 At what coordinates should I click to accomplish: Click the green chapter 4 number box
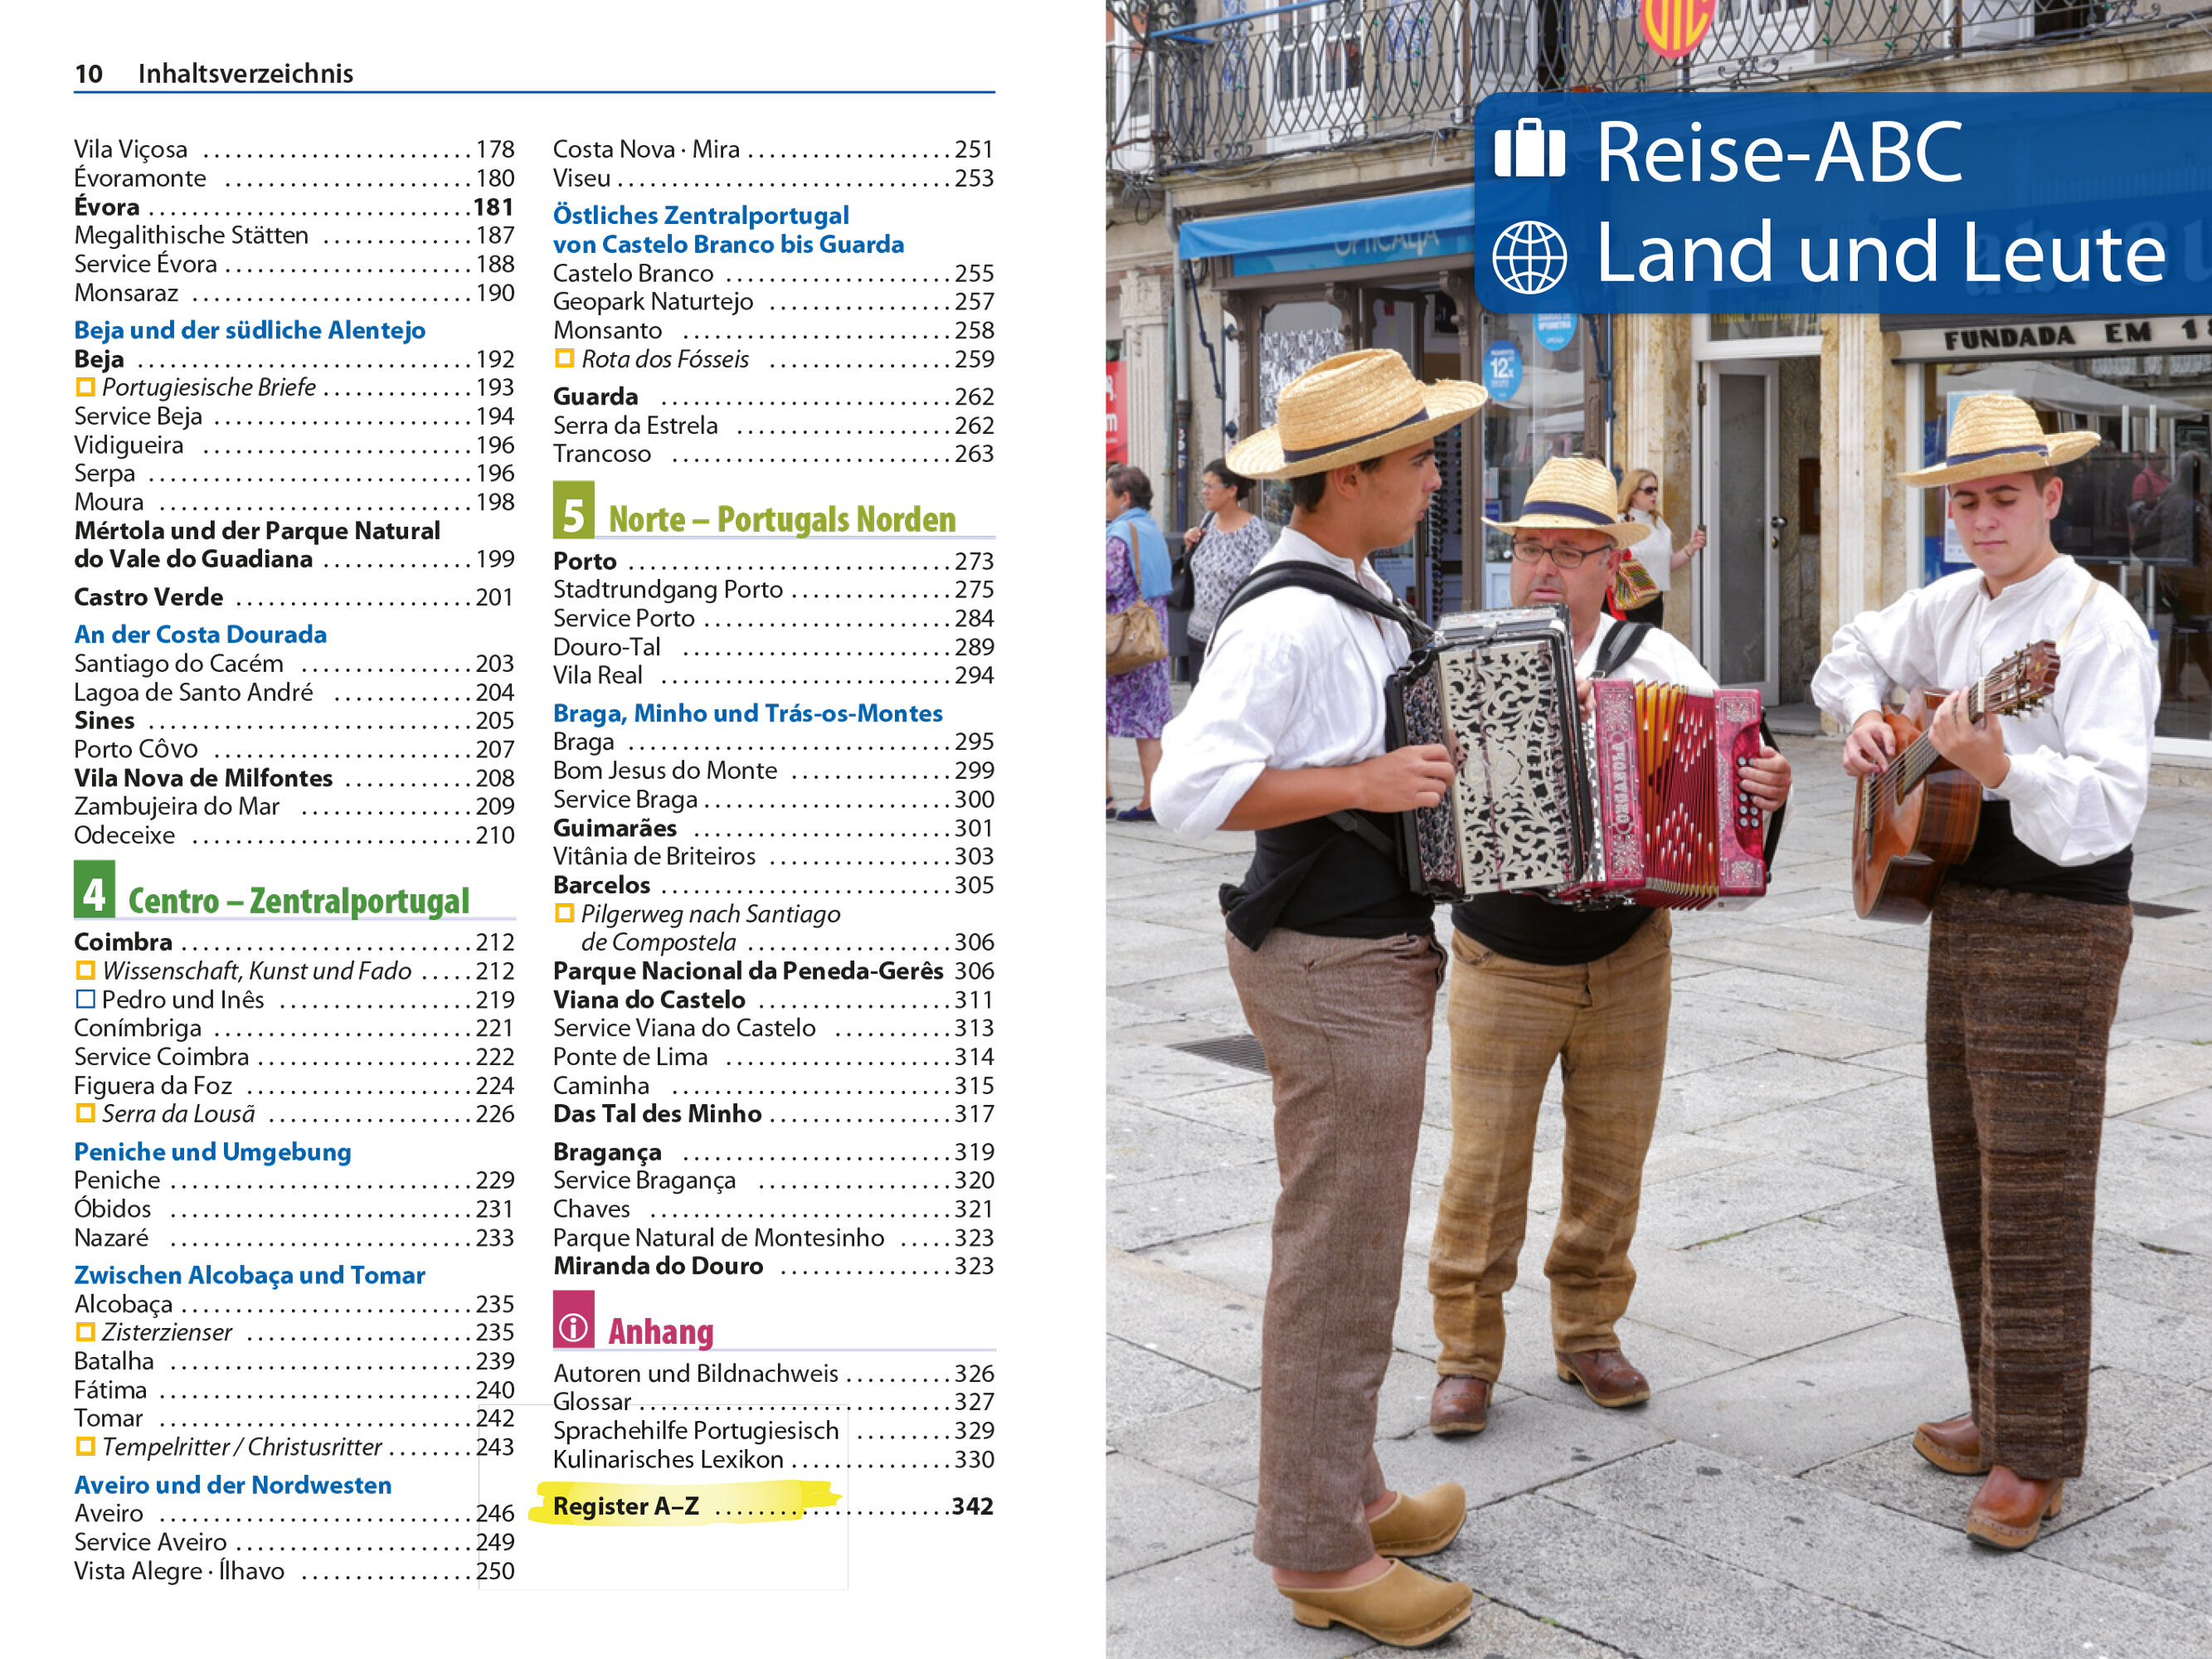pyautogui.click(x=94, y=890)
